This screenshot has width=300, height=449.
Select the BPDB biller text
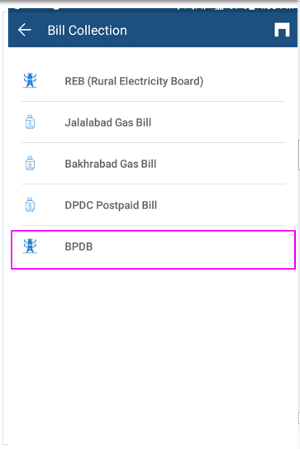coord(79,246)
